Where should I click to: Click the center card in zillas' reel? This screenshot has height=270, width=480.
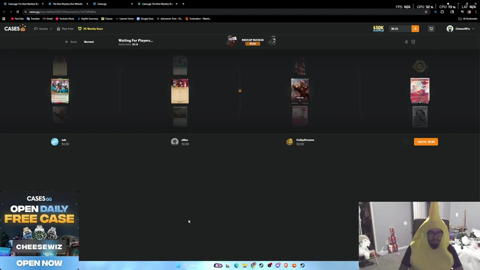point(180,91)
